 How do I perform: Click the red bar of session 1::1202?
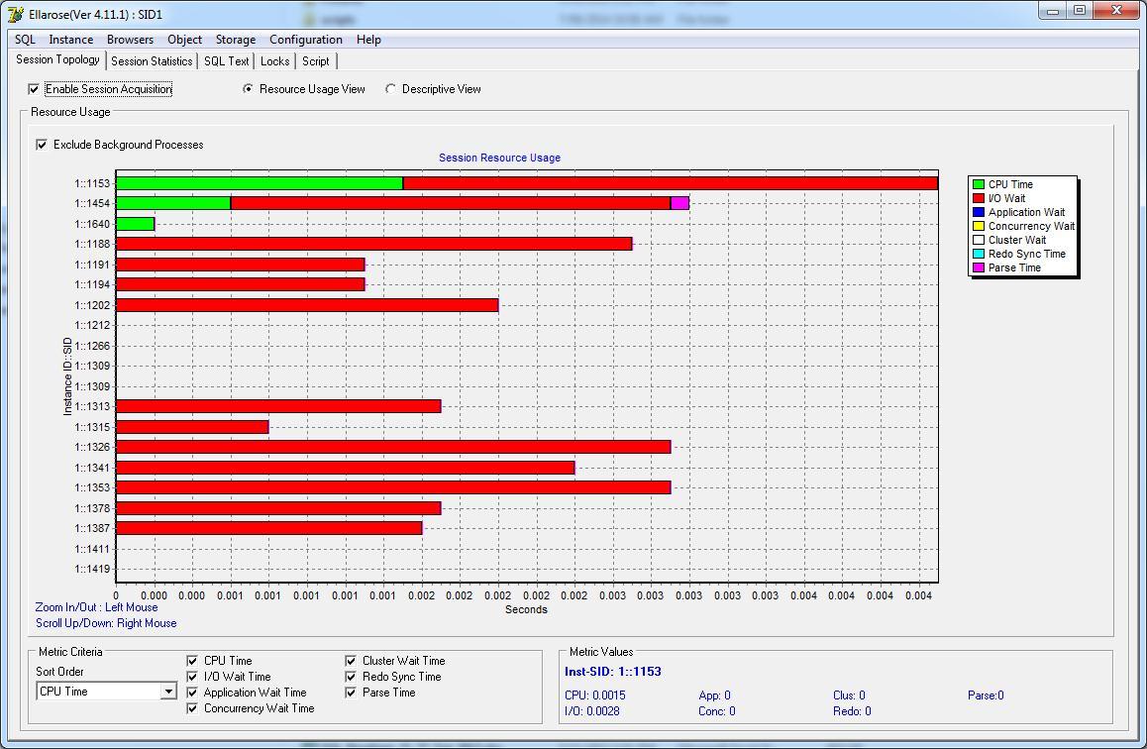coord(307,305)
